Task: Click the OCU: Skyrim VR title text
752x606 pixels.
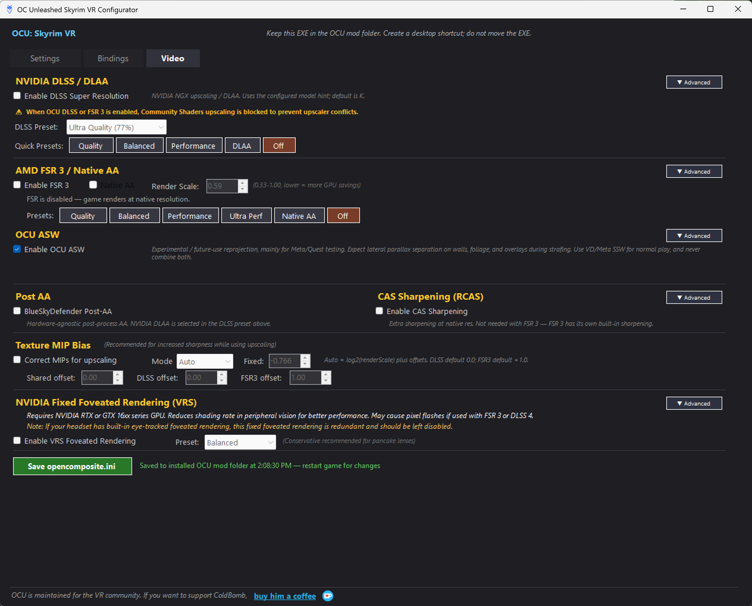Action: (x=44, y=33)
